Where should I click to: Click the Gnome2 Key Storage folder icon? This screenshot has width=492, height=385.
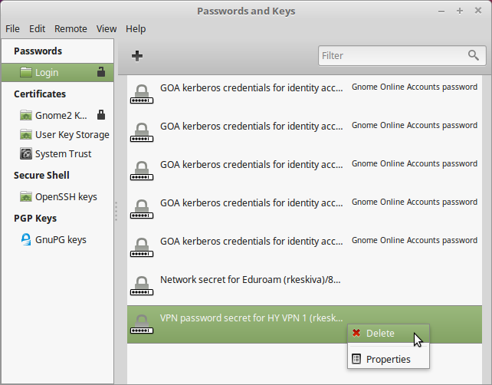click(x=26, y=115)
